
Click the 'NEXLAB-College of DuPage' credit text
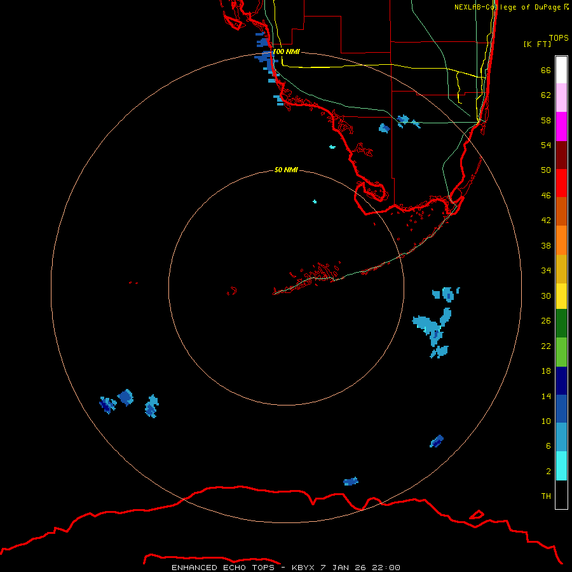click(507, 7)
